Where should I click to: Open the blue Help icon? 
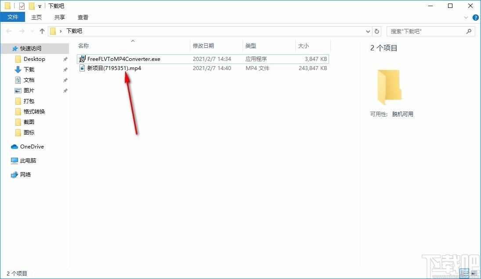click(475, 18)
